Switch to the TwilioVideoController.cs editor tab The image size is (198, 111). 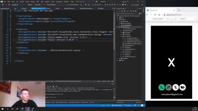coord(86,8)
